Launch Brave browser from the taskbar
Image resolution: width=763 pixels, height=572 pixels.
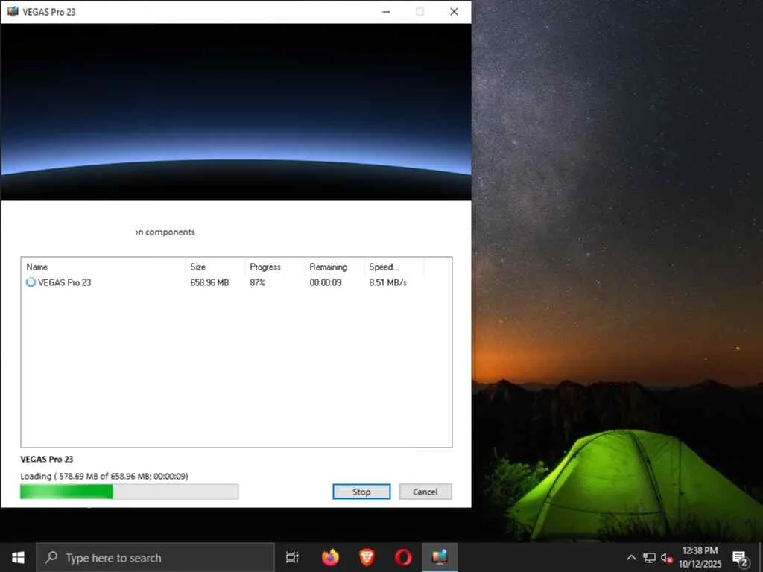point(367,557)
